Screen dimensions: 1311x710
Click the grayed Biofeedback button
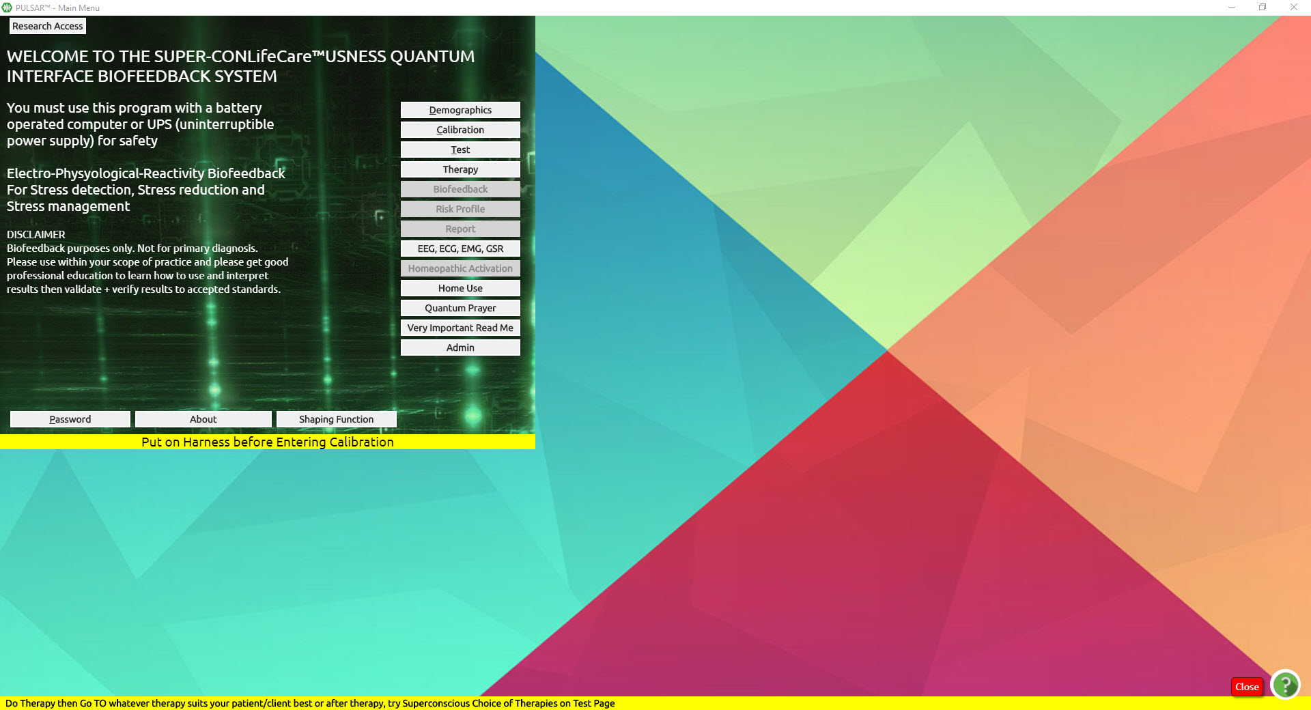(x=460, y=189)
